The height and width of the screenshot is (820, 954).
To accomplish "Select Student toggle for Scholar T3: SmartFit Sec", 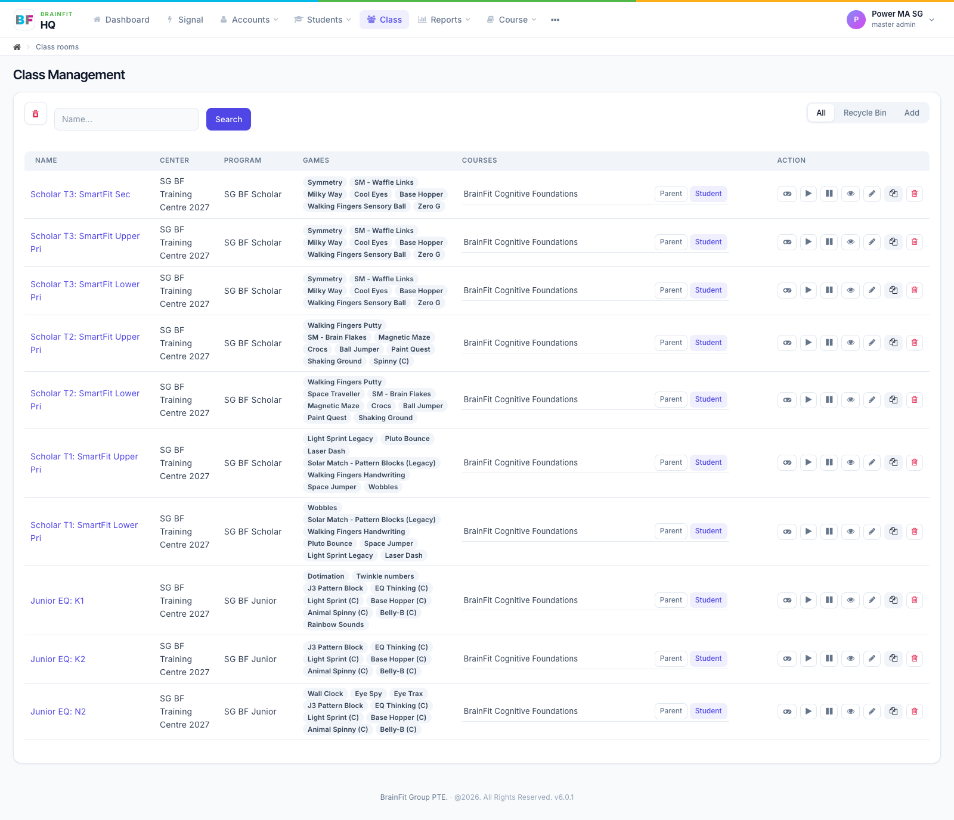I will click(x=708, y=194).
